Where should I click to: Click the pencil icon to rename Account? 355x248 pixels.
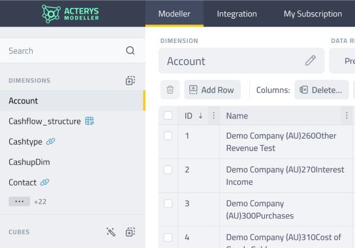tap(310, 61)
